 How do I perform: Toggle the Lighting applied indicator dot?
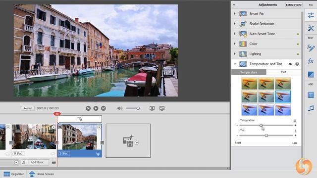coord(298,54)
